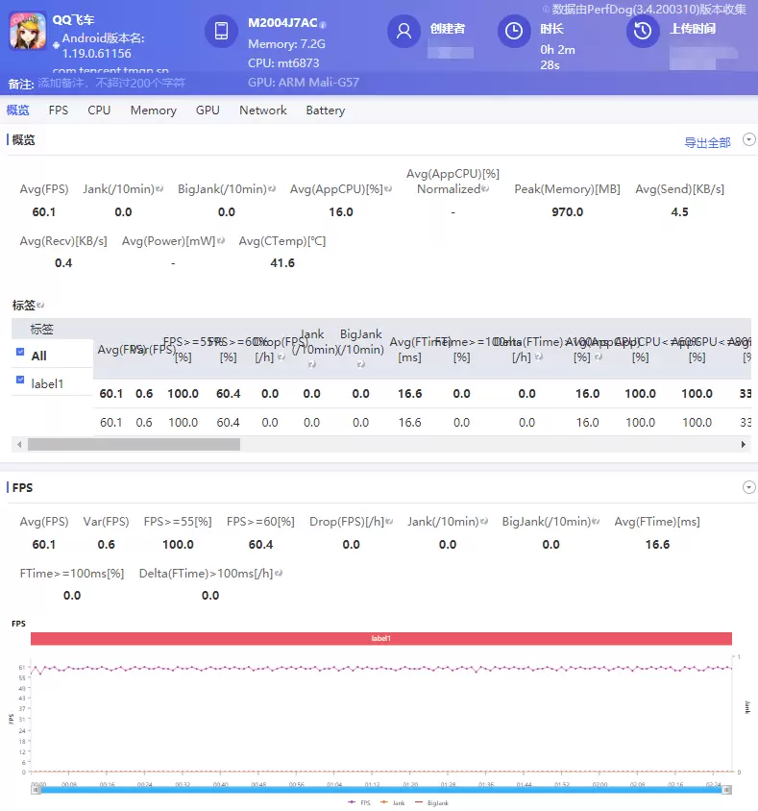The width and height of the screenshot is (758, 811).
Task: Click the upload time history icon
Action: click(x=643, y=31)
